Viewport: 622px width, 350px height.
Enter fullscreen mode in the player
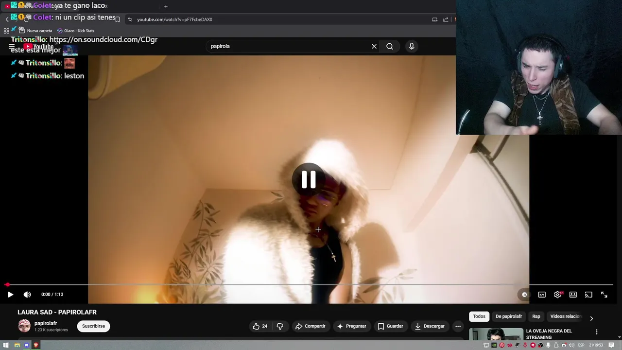tap(604, 295)
